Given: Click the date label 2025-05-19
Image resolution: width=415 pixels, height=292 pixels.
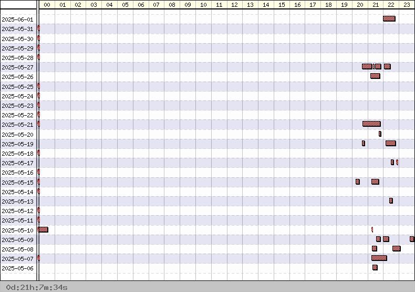Looking at the screenshot, I should (x=17, y=144).
